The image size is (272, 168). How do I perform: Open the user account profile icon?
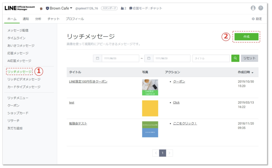pos(253,8)
